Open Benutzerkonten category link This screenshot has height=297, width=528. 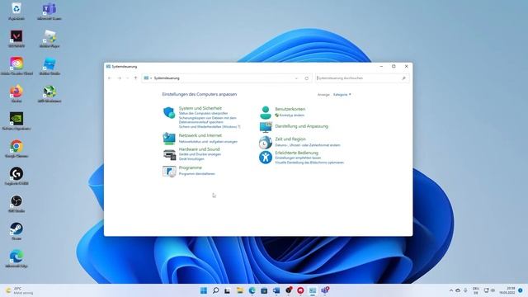point(290,109)
